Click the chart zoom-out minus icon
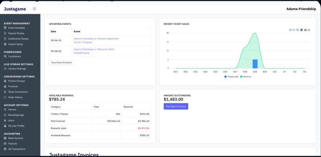321x157 pixels. click(x=294, y=30)
